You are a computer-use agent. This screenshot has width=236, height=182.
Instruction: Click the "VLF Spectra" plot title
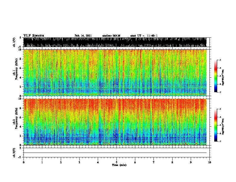coord(34,36)
